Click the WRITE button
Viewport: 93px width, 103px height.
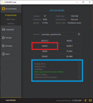point(45,46)
